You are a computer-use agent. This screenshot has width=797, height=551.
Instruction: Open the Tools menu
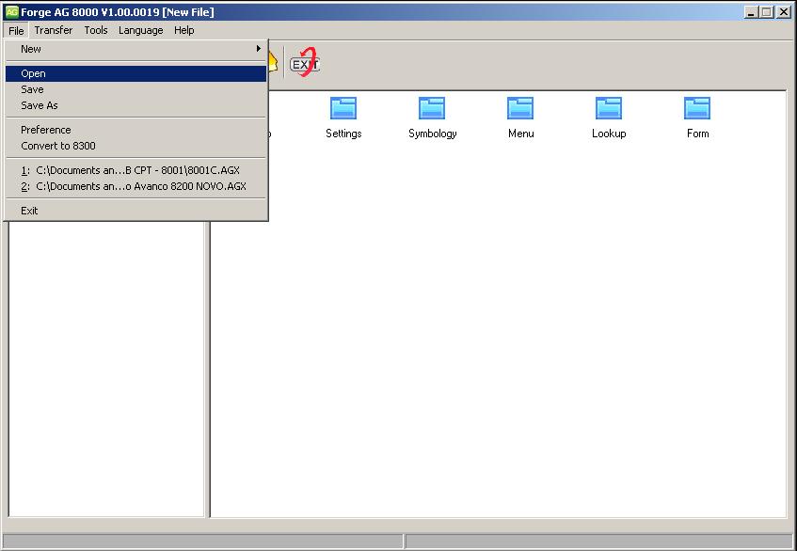[x=96, y=30]
